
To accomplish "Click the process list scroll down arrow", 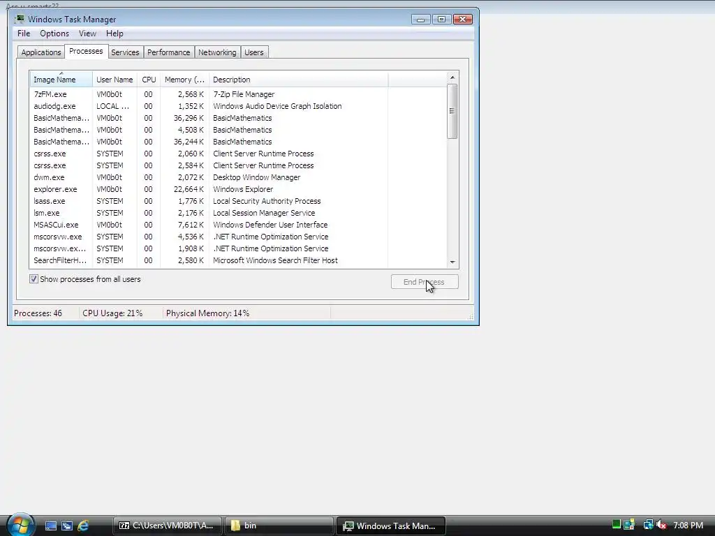I will (452, 262).
